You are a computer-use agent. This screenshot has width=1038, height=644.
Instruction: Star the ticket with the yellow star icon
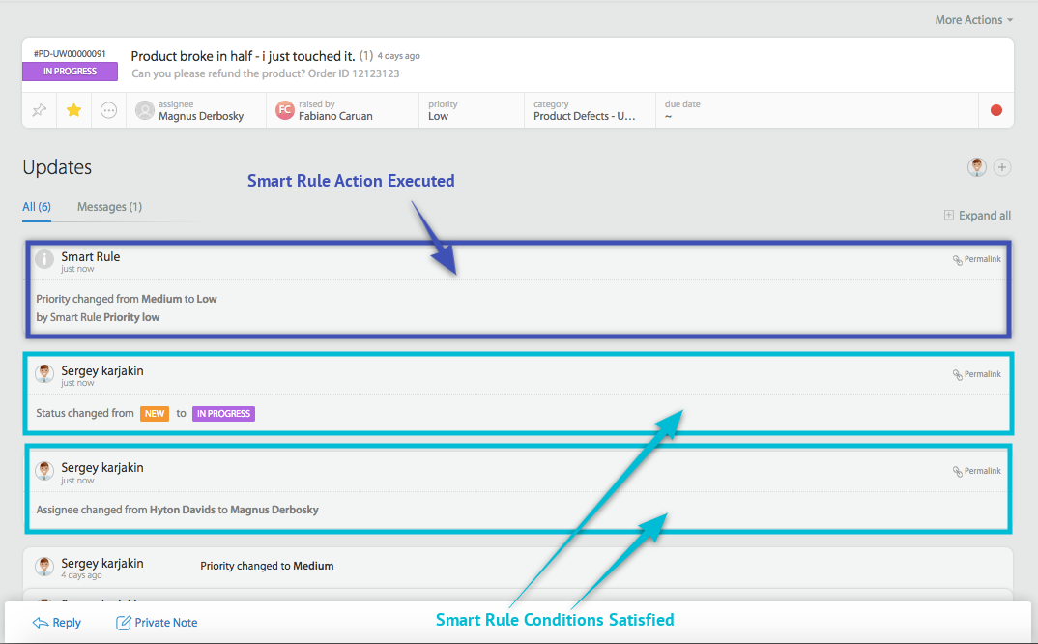73,110
